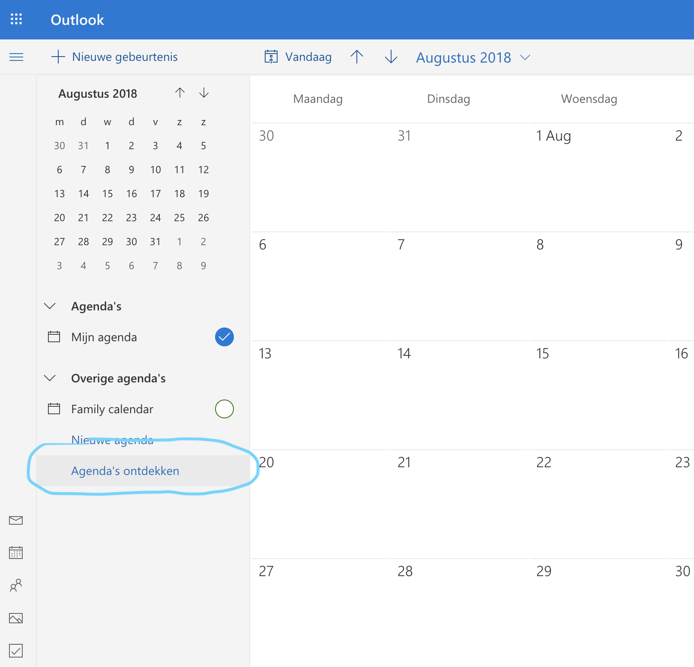Collapse the Overige agenda's section
Screen dimensions: 694x667
[x=50, y=378]
